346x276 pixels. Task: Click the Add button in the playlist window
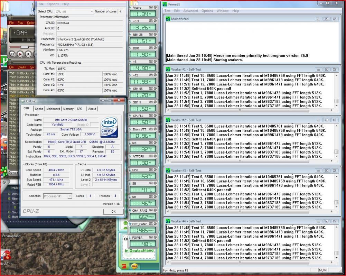point(14,173)
